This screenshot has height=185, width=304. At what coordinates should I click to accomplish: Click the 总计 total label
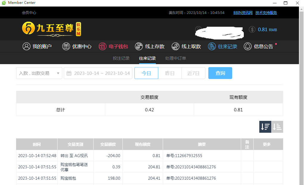pos(61,110)
